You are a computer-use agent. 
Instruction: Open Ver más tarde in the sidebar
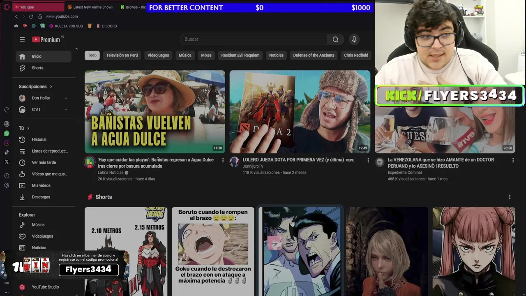point(44,162)
